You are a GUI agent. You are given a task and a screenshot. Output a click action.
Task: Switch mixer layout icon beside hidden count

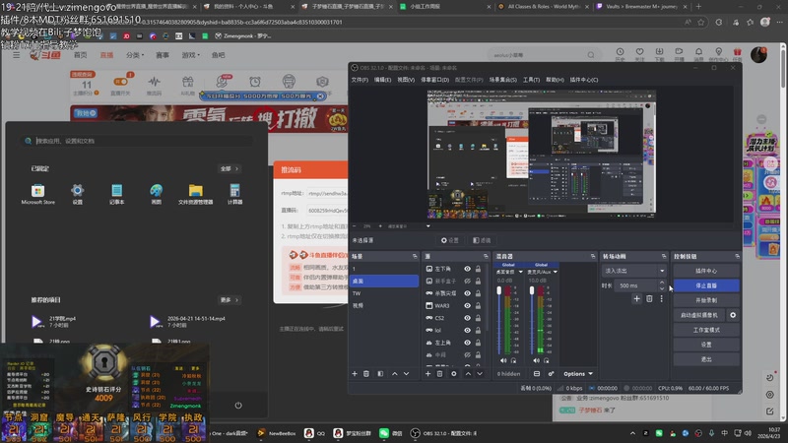pyautogui.click(x=537, y=374)
